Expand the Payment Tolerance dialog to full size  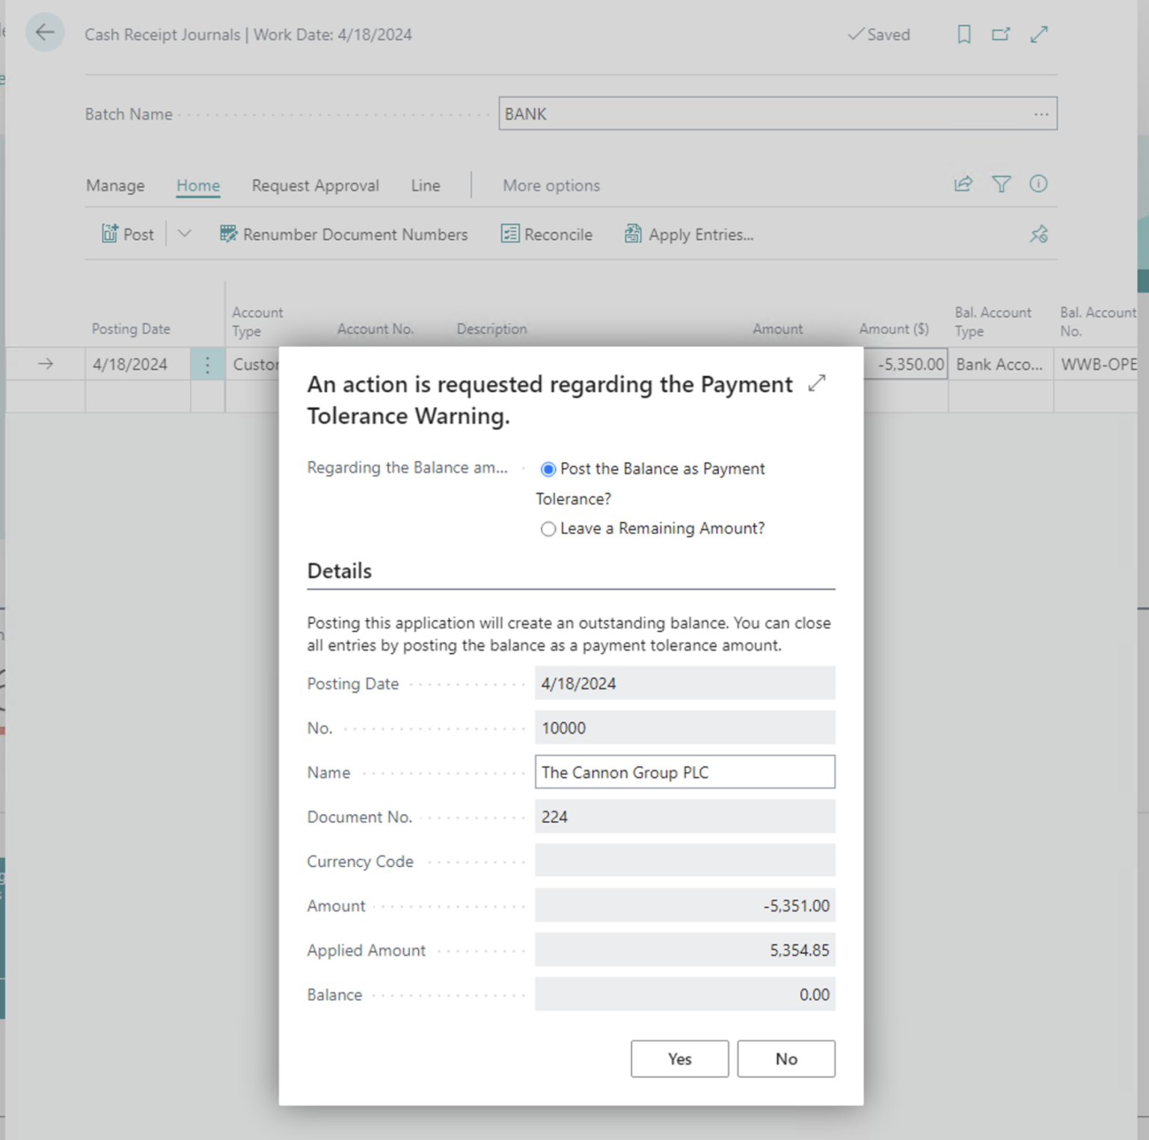(816, 382)
